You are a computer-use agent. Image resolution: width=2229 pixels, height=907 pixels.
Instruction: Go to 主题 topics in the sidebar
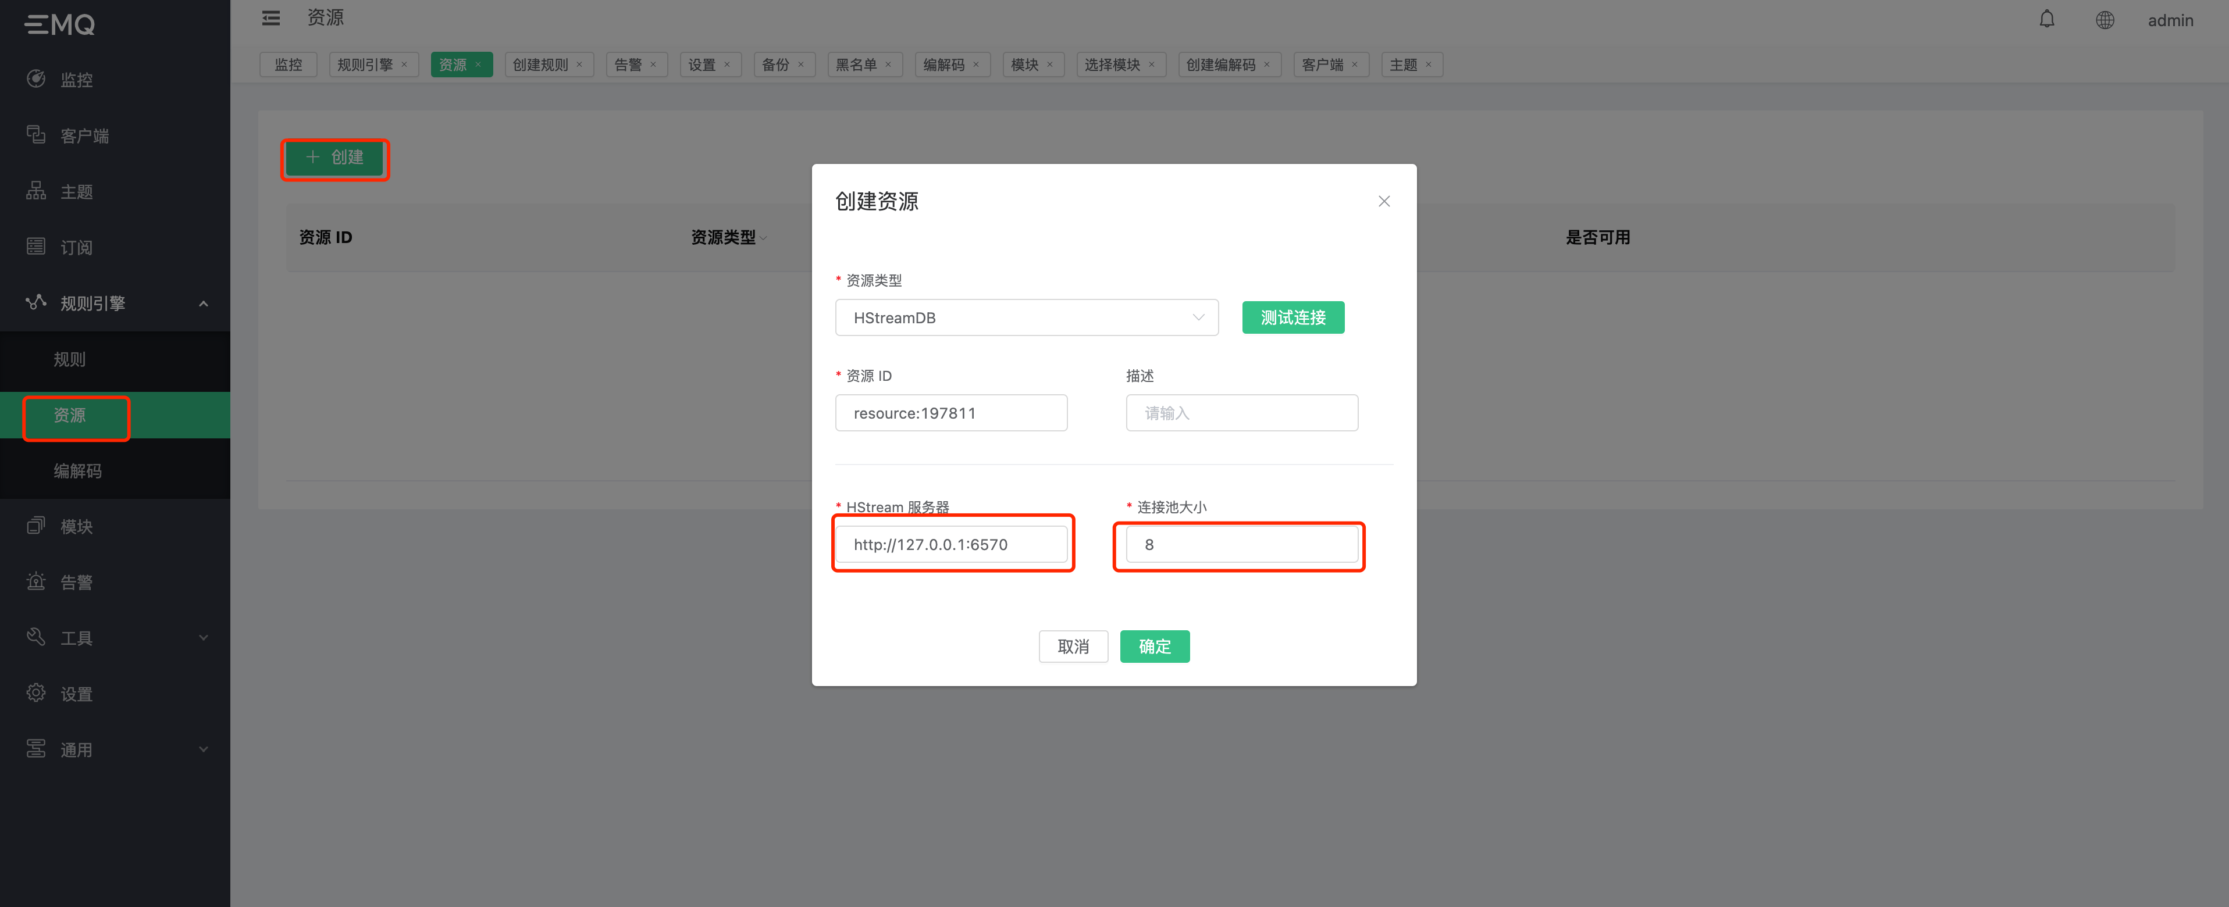pos(76,192)
